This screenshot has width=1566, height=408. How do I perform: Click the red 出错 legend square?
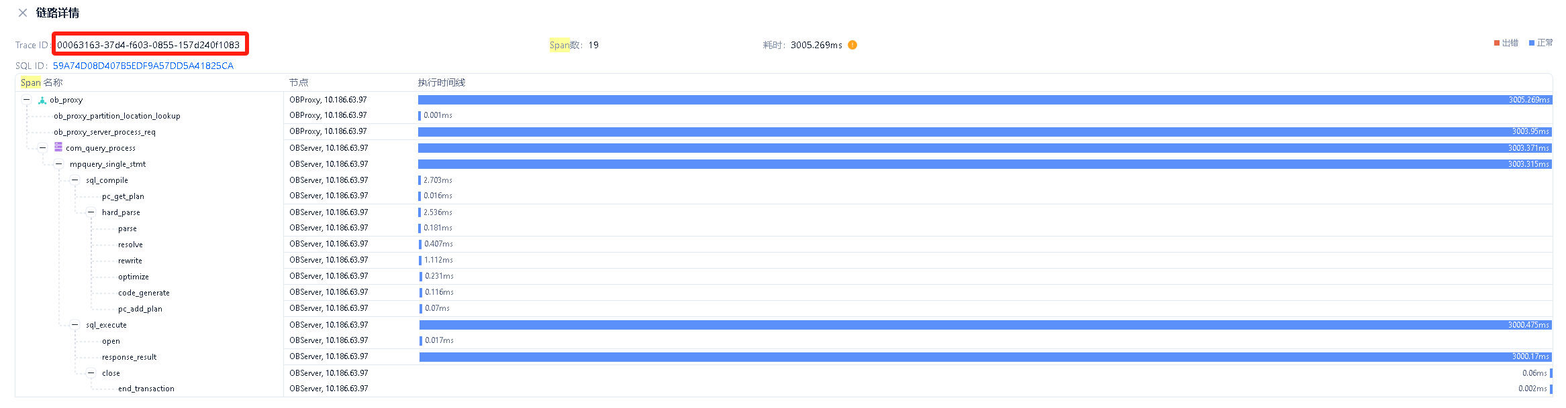(1496, 43)
